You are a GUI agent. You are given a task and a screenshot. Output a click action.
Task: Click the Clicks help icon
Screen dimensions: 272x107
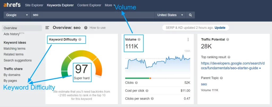136,83
